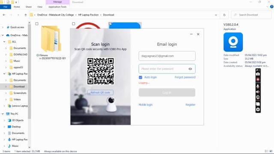This screenshot has width=274, height=154.
Task: Open the Home ribbon tab
Action: [17, 7]
